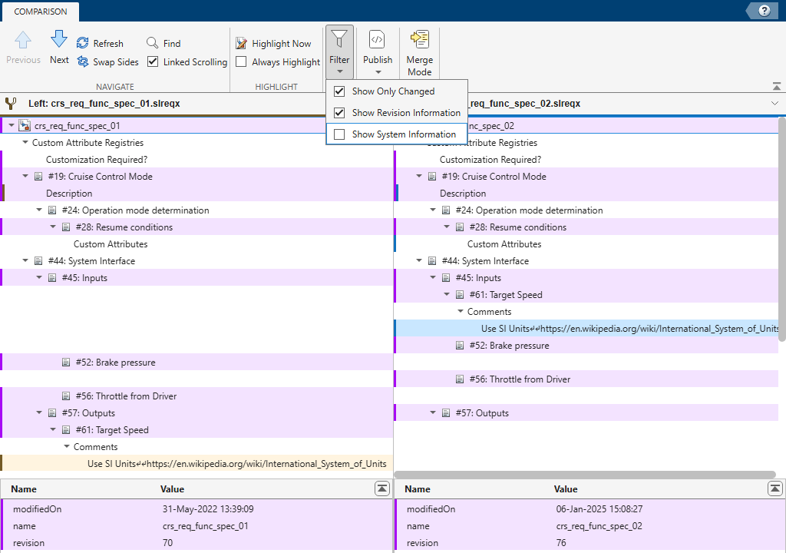Screen dimensions: 786x553
Task: Collapse the right #45: Inputs node
Action: pos(433,277)
